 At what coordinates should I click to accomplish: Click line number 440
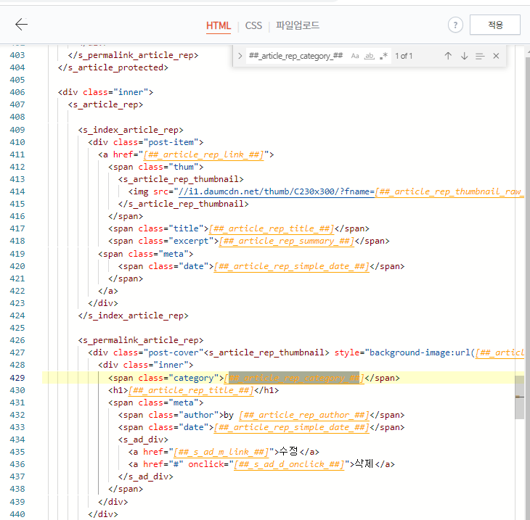tap(17, 514)
